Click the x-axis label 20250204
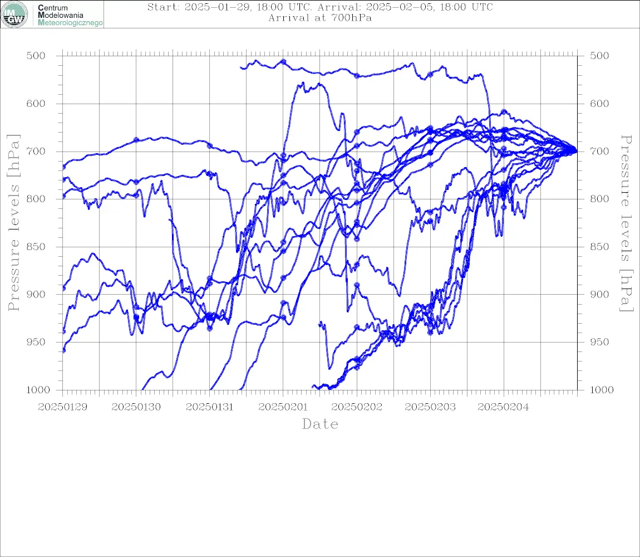Viewport: 640px width, 557px height. tap(503, 407)
